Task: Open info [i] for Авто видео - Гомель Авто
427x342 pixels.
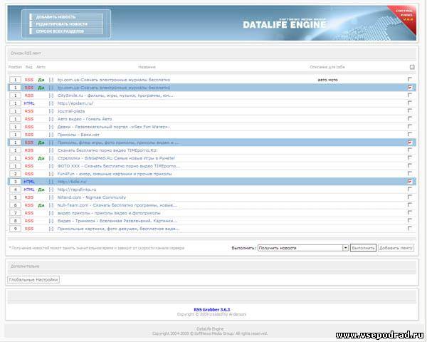Action: tap(51, 119)
